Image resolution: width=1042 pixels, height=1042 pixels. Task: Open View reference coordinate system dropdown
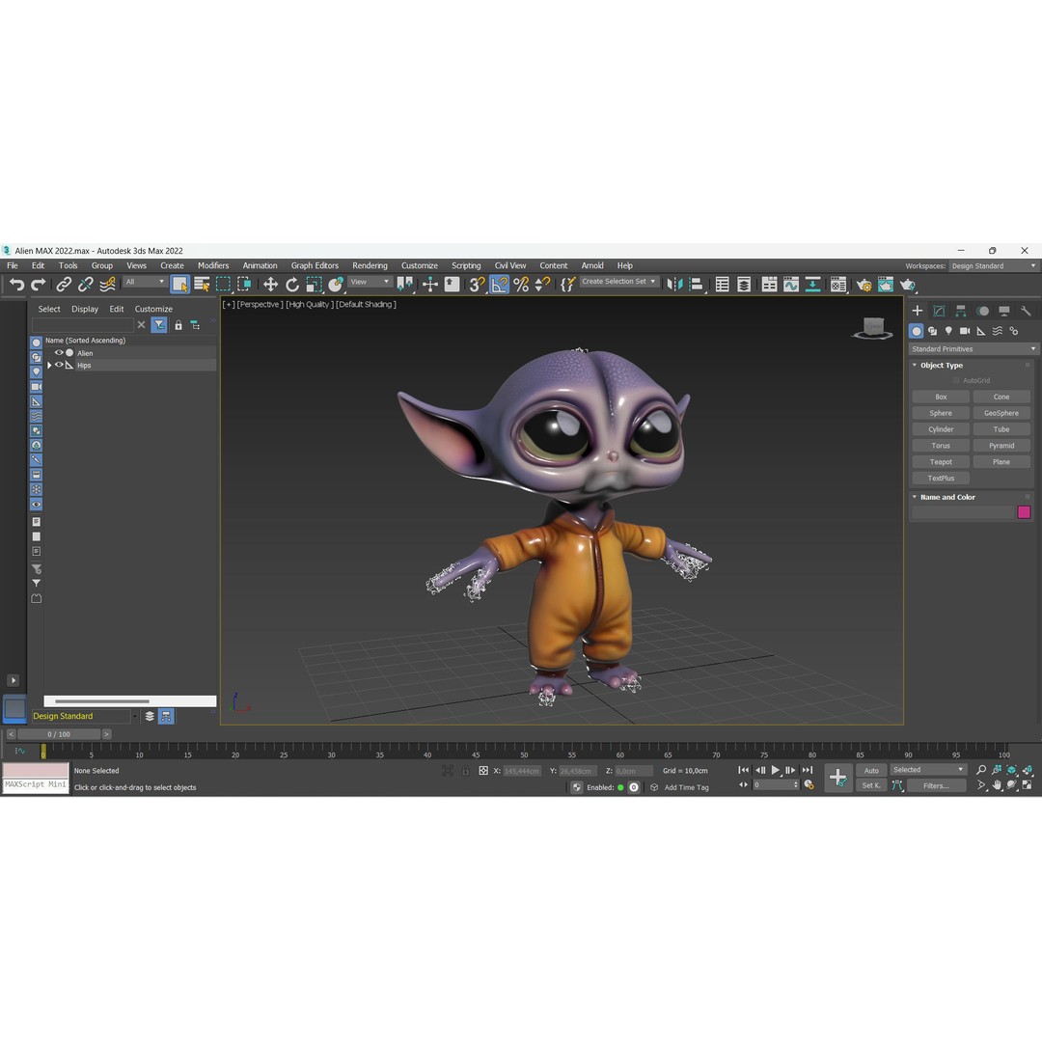pyautogui.click(x=370, y=282)
